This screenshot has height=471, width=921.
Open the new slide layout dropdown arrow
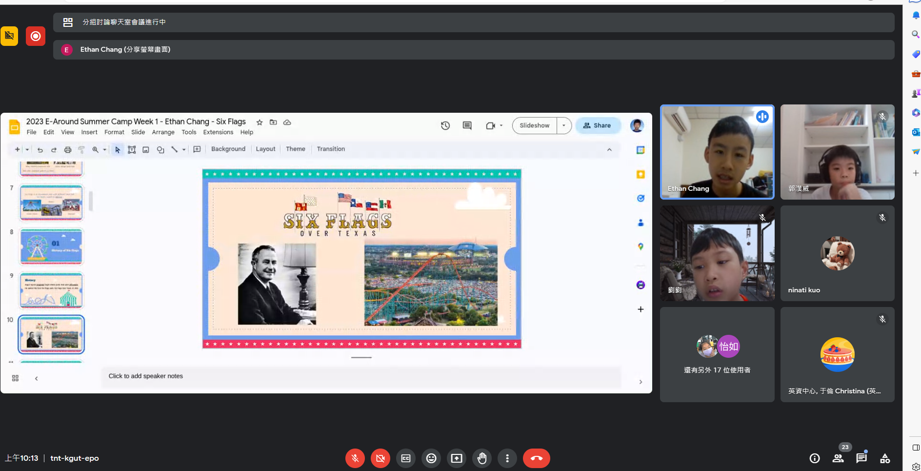[27, 149]
